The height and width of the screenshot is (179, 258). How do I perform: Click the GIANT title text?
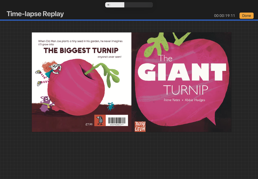(182, 72)
